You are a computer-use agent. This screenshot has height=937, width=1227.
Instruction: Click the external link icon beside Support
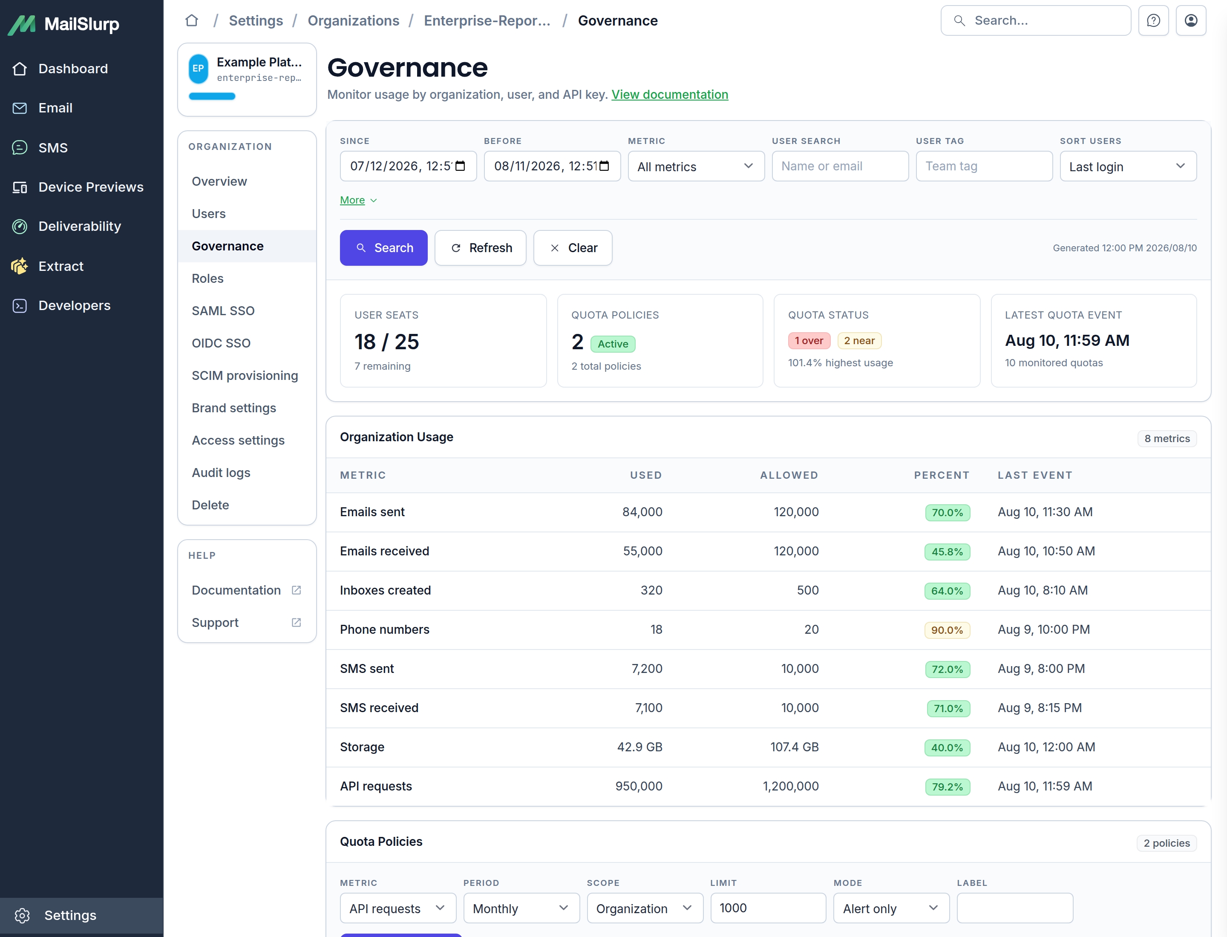[x=296, y=622]
